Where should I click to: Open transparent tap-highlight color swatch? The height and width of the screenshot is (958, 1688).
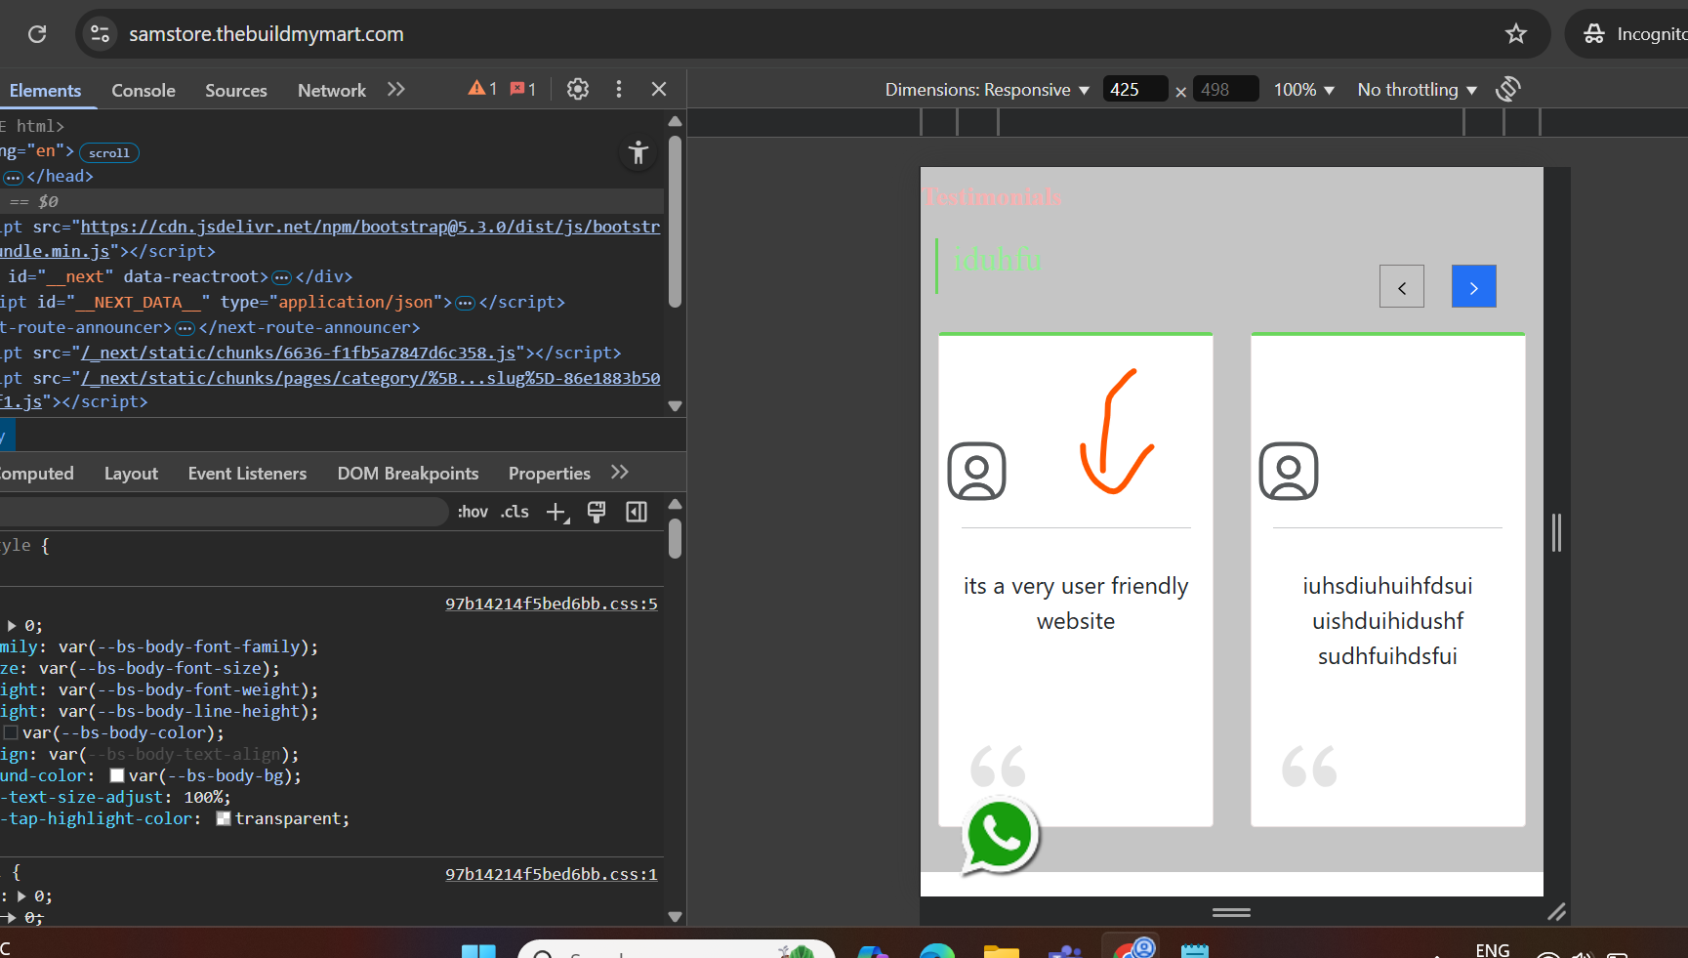pos(224,819)
